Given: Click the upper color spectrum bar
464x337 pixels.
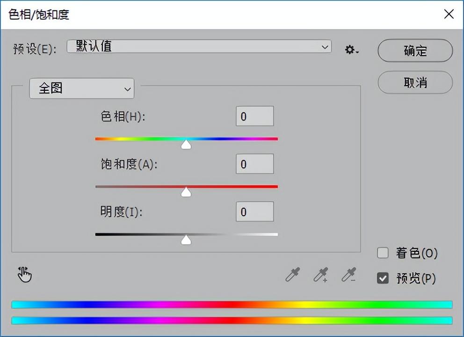Looking at the screenshot, I should tap(232, 305).
